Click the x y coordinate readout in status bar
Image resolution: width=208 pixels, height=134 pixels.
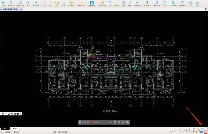10,132
